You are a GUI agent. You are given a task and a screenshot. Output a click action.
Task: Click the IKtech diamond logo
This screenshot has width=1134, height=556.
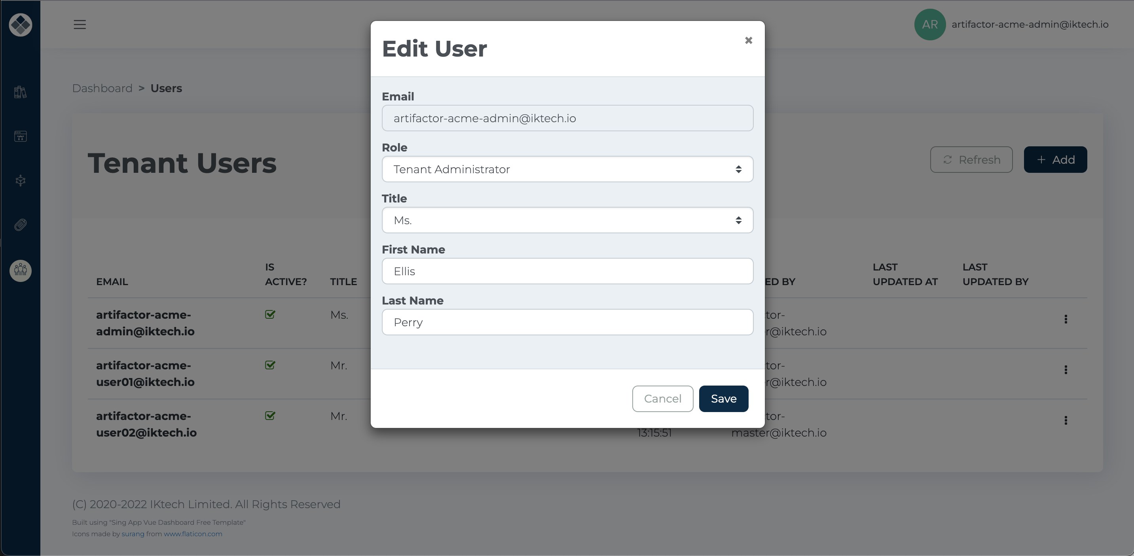20,25
